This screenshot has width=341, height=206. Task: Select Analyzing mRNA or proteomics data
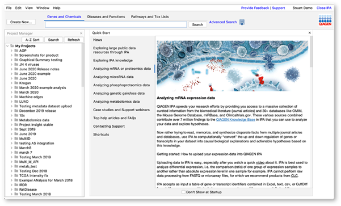point(122,69)
